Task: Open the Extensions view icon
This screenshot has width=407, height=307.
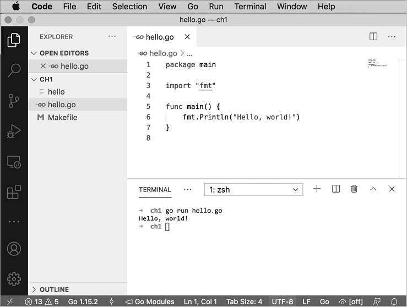Action: tap(14, 192)
